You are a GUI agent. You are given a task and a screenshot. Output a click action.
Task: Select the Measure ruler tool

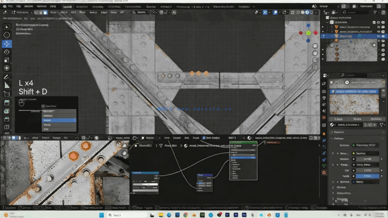[x=7, y=86]
